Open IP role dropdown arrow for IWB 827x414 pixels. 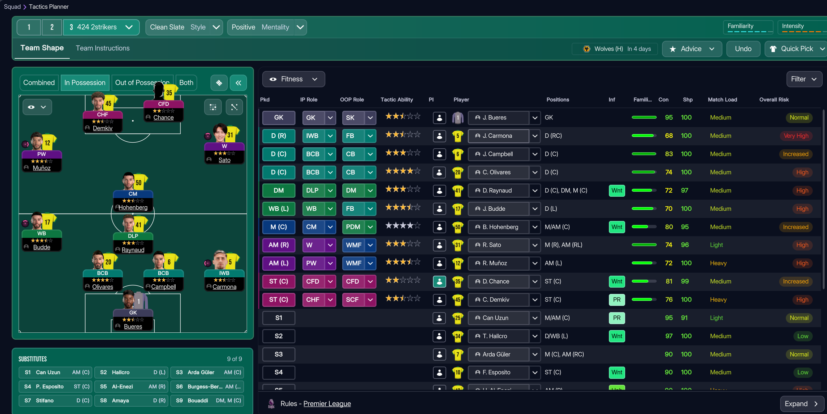point(330,136)
